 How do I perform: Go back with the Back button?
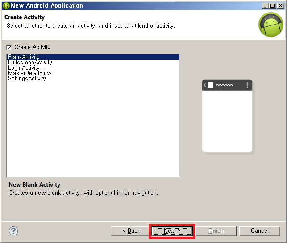130,231
